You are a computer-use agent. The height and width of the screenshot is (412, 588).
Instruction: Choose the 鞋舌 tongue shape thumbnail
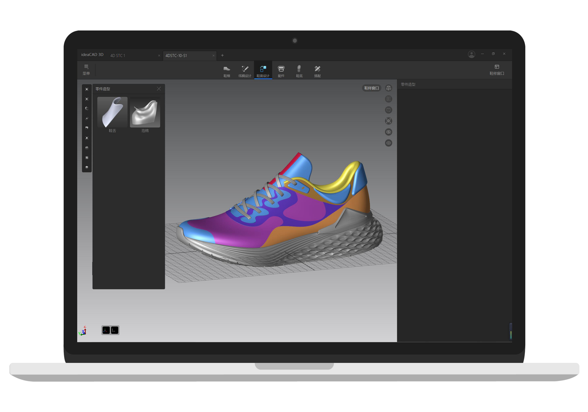pos(112,112)
